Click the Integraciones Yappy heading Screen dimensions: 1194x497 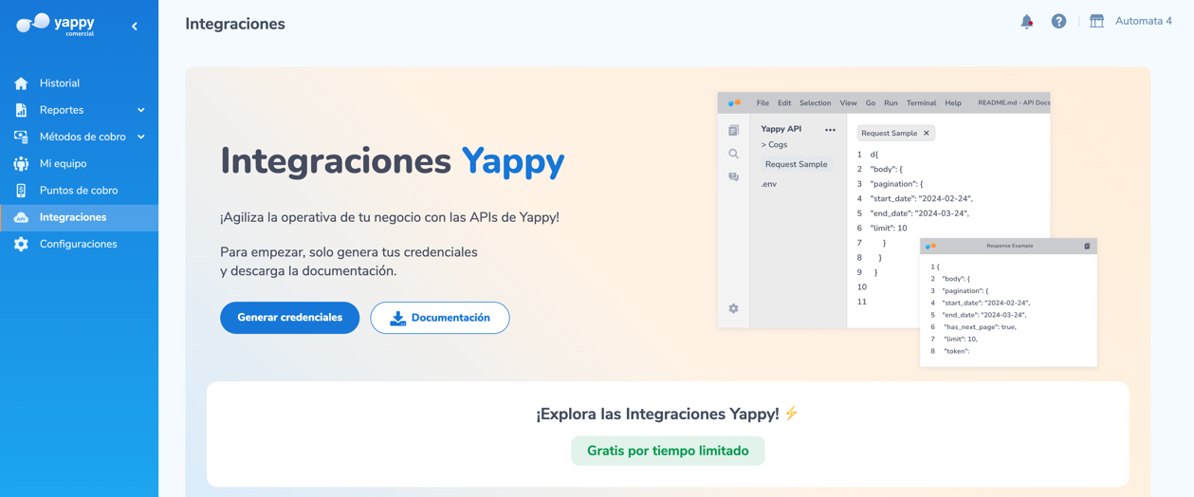pyautogui.click(x=393, y=161)
